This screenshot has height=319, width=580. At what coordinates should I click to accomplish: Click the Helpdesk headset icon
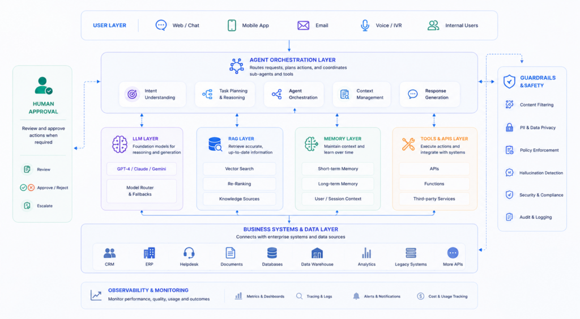(189, 253)
